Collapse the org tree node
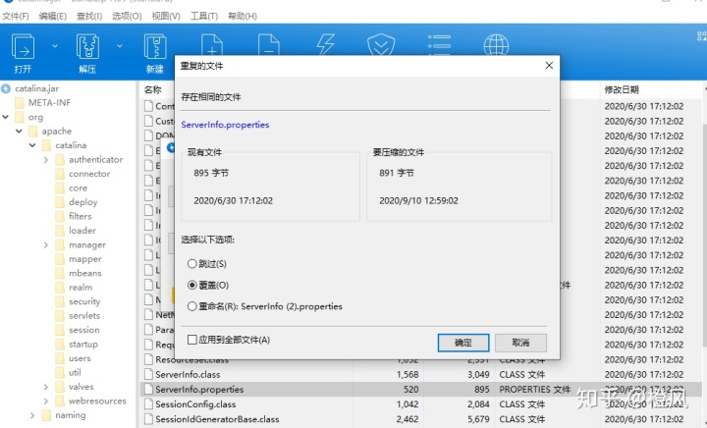707x428 pixels. click(6, 117)
